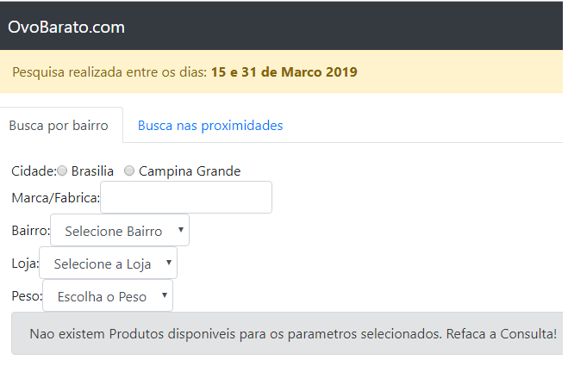Click the Marca/Fabrica field label
Screen dimensions: 568x372
[55, 198]
